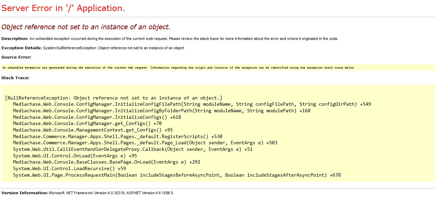The width and height of the screenshot is (435, 219).
Task: Click the ConfigManager.get_Configs() +70 line
Action: (87, 124)
